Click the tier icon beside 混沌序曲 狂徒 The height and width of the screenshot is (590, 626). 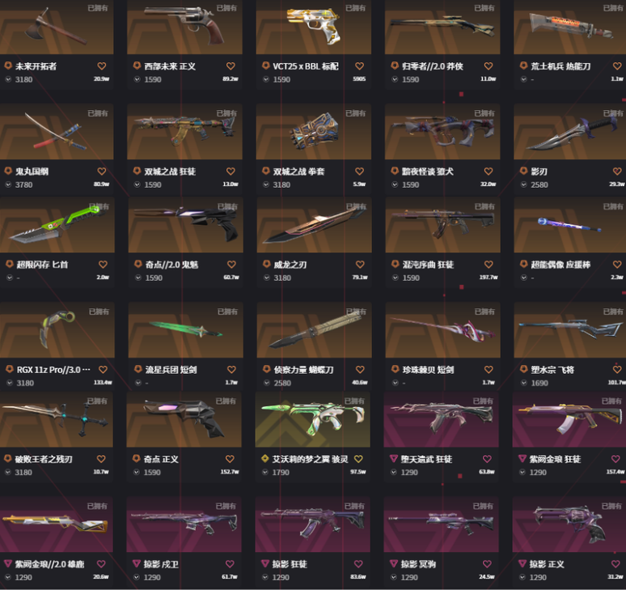click(x=395, y=264)
